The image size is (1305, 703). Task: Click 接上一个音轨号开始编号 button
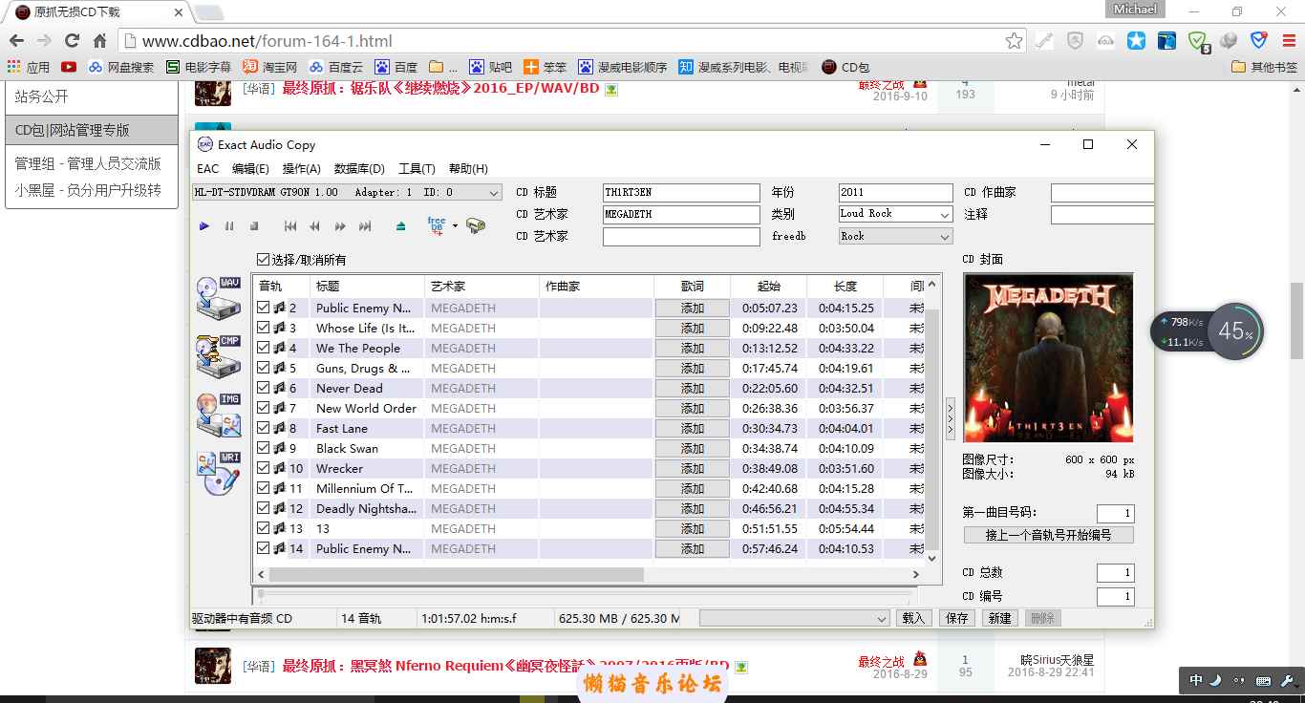pyautogui.click(x=1048, y=535)
